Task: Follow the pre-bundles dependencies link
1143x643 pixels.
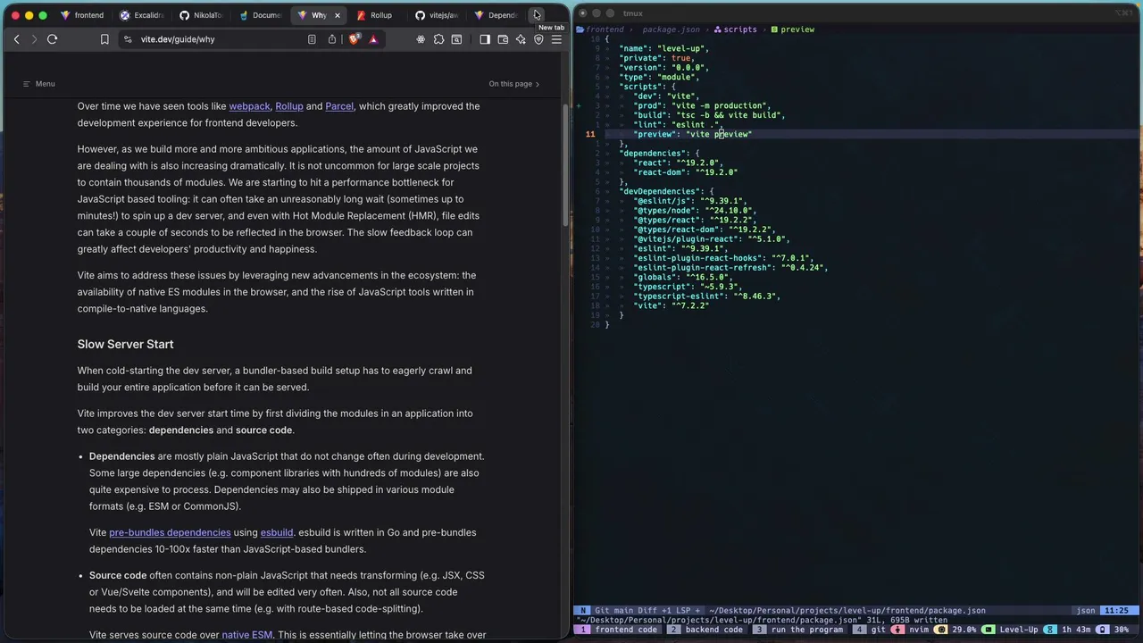Action: pyautogui.click(x=170, y=532)
